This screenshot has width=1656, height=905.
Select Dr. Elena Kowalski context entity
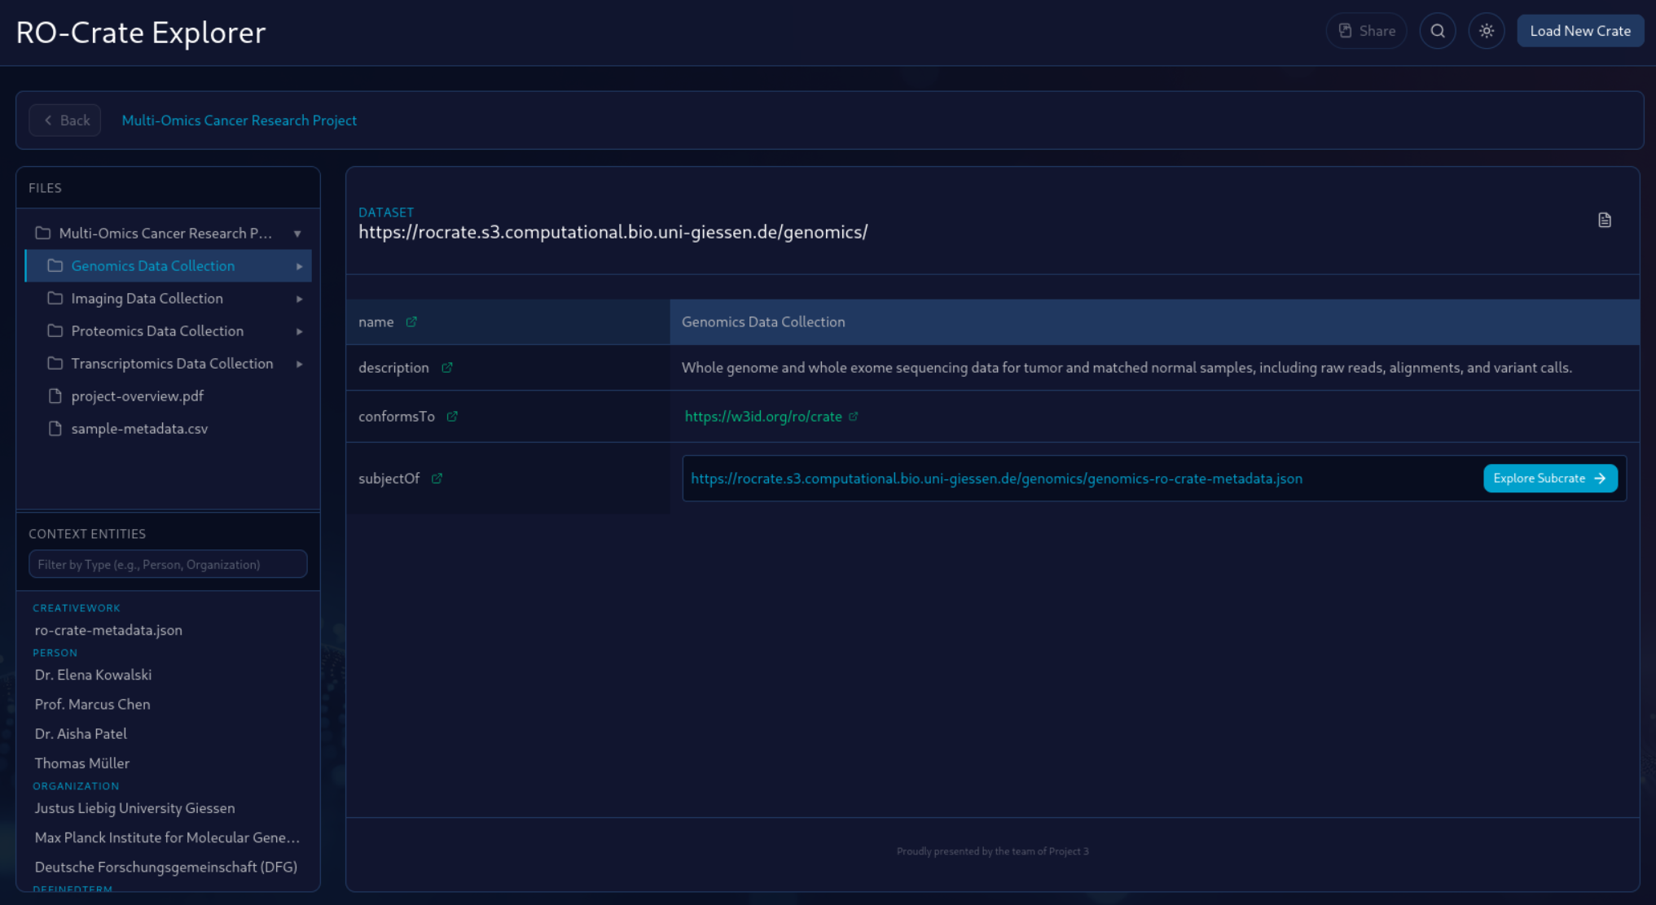[93, 675]
